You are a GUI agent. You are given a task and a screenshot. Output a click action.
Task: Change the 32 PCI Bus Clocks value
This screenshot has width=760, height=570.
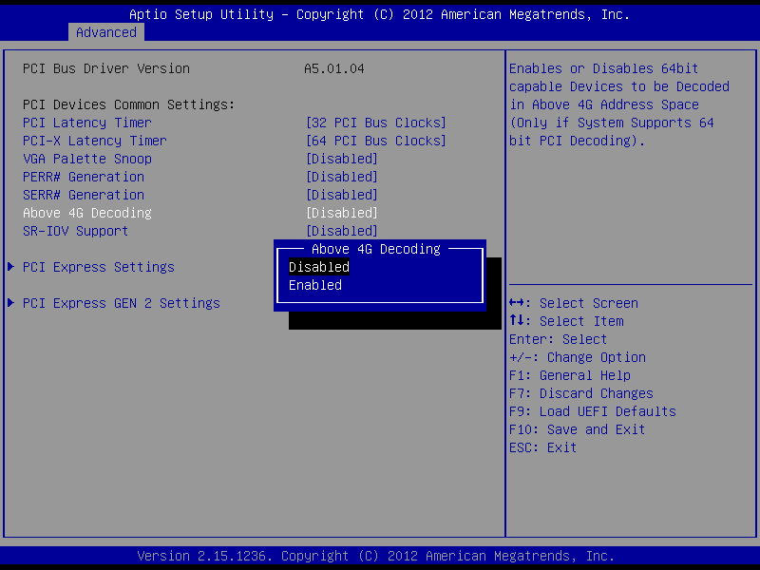point(376,123)
